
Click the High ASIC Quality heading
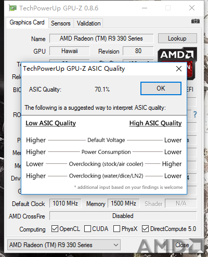click(155, 123)
